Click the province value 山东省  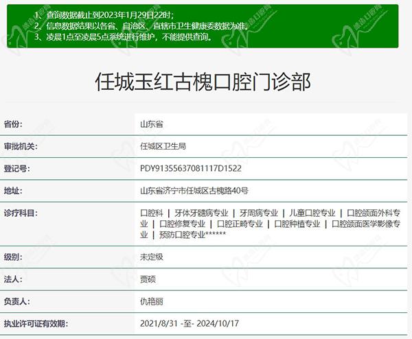(151, 124)
